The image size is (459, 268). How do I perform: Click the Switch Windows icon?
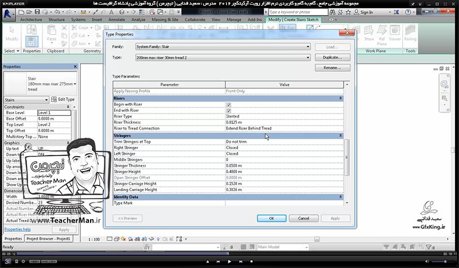click(161, 12)
